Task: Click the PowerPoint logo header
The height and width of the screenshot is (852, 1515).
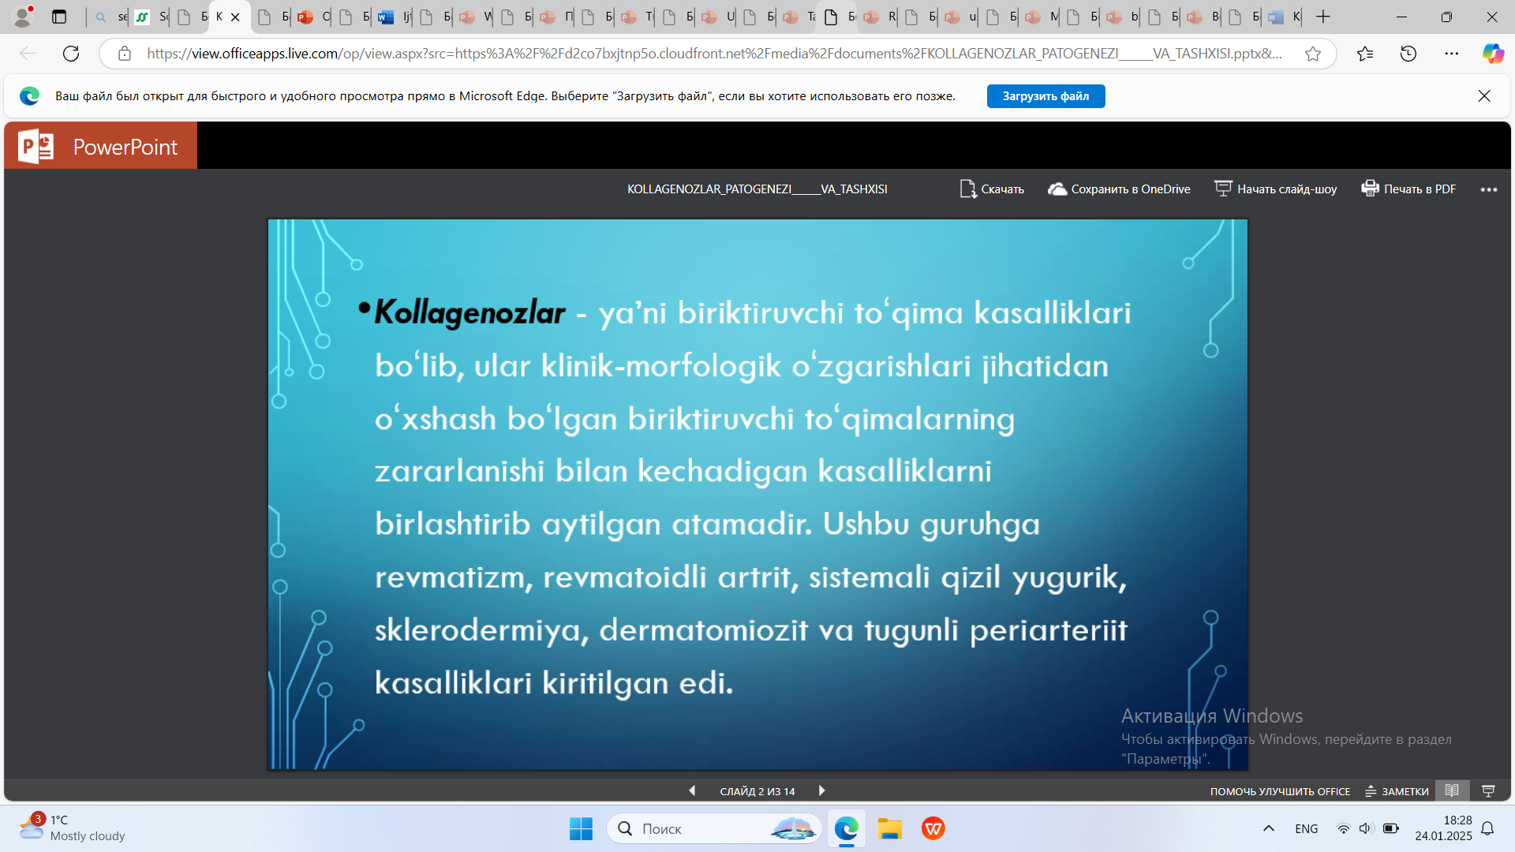Action: (101, 146)
